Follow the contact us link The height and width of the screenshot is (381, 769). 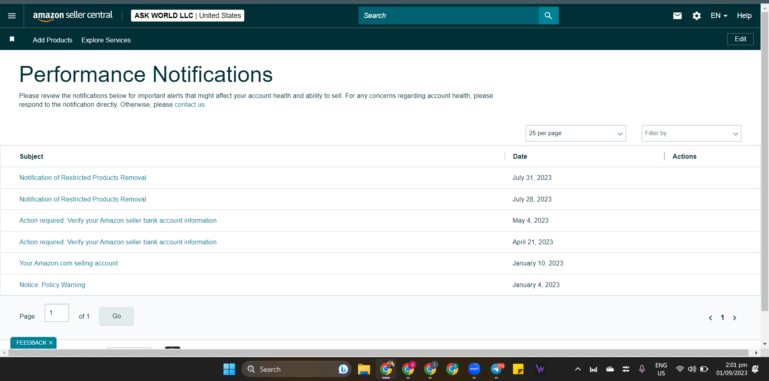[x=189, y=105]
